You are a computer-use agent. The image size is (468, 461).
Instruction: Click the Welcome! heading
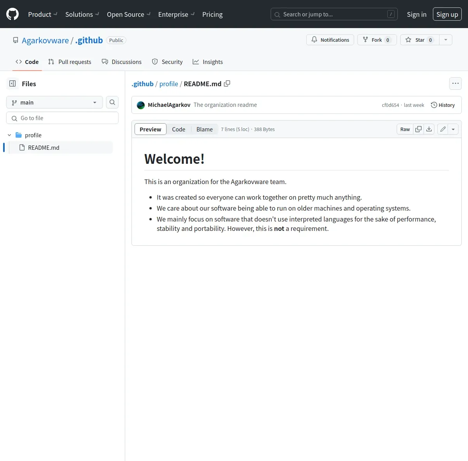[x=174, y=159]
